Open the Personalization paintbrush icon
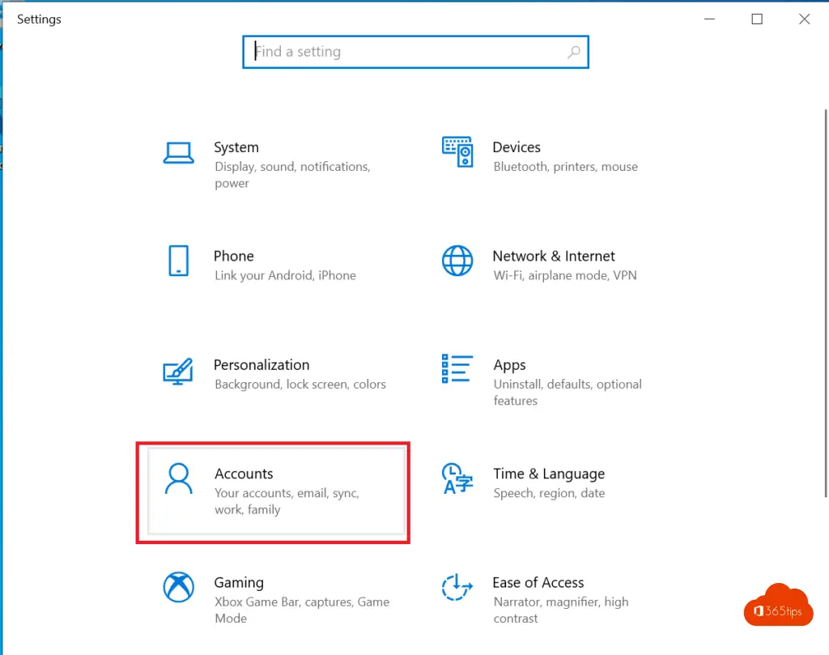Image resolution: width=829 pixels, height=655 pixels. [x=178, y=371]
